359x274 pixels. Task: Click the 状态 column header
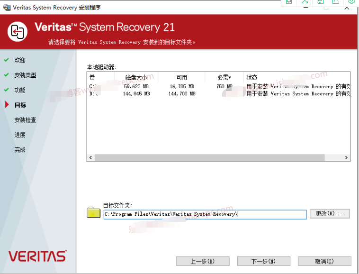click(297, 77)
